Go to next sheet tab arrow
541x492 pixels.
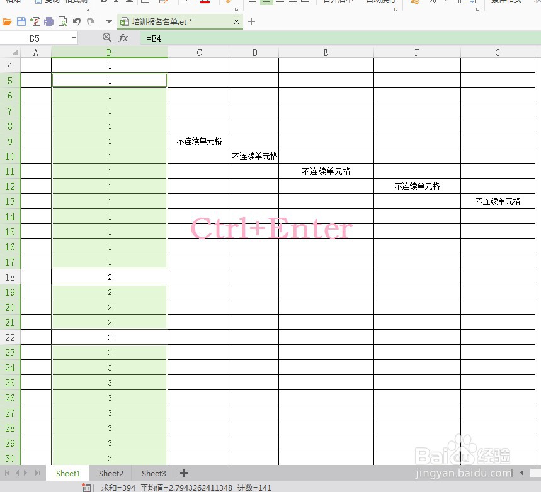[26, 473]
